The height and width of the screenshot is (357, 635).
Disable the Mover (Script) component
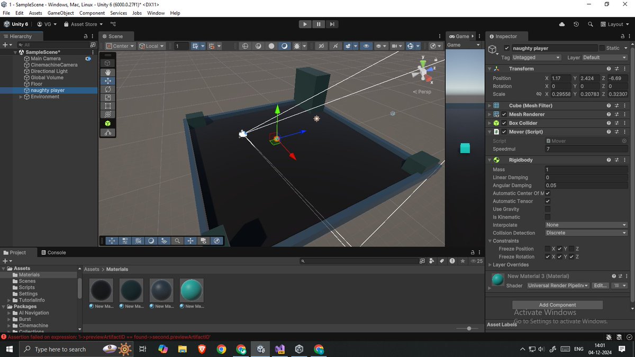click(504, 132)
